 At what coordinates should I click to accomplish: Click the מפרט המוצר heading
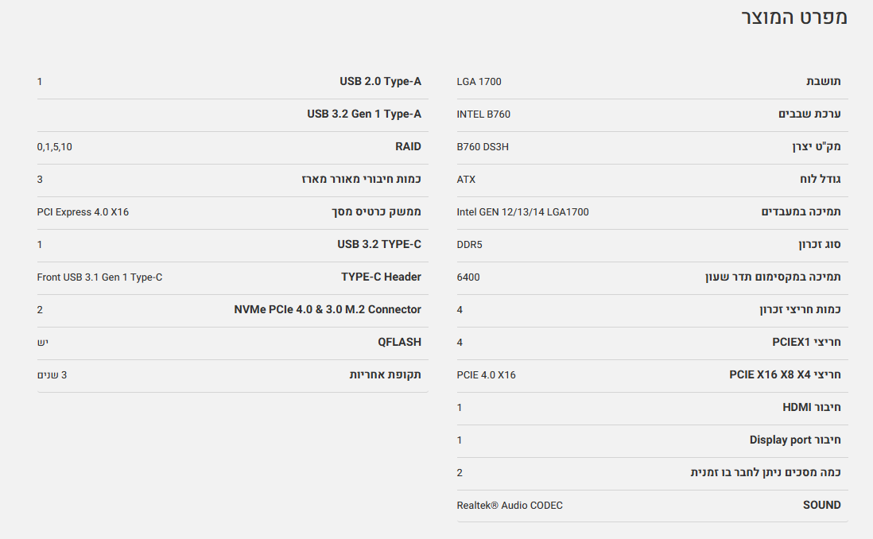(793, 18)
